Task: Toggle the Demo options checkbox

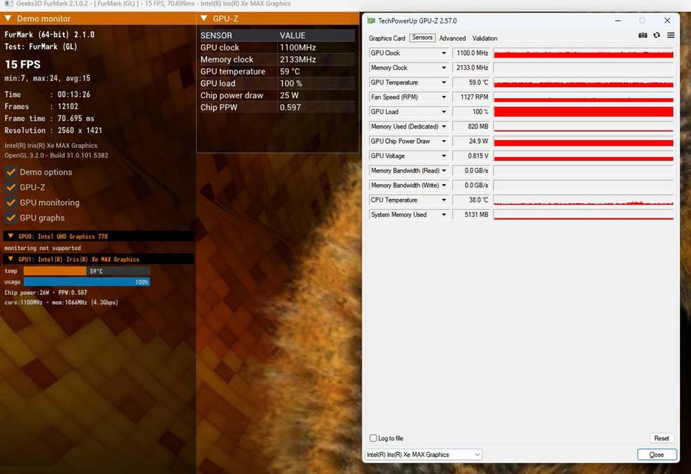Action: coord(11,172)
